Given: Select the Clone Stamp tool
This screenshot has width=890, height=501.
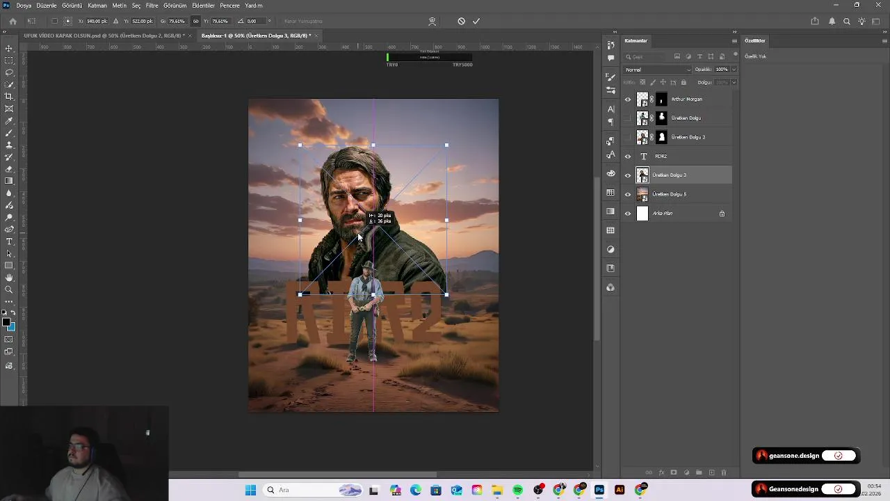Looking at the screenshot, I should coord(9,145).
